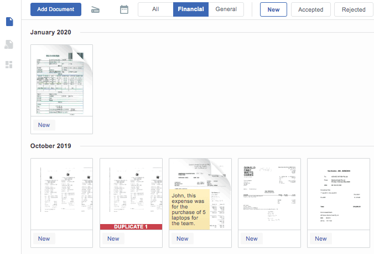Open the thumbnail marked DUPLICATE 1

(131, 194)
